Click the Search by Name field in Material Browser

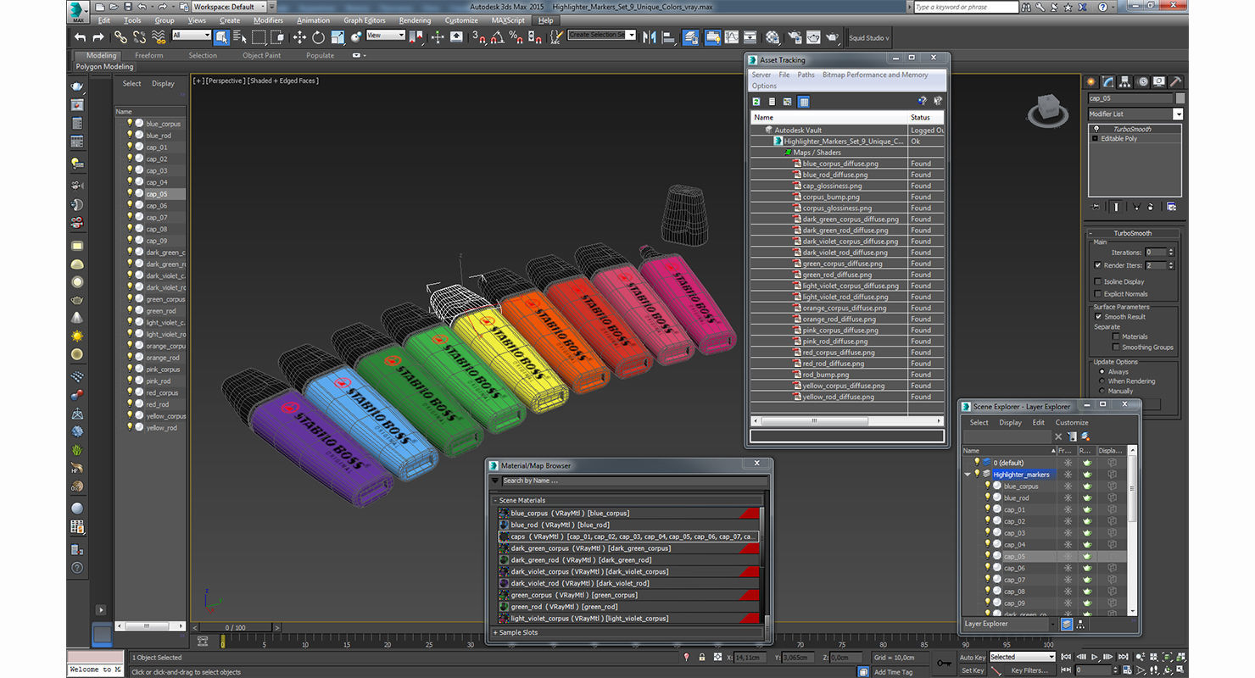[x=633, y=481]
